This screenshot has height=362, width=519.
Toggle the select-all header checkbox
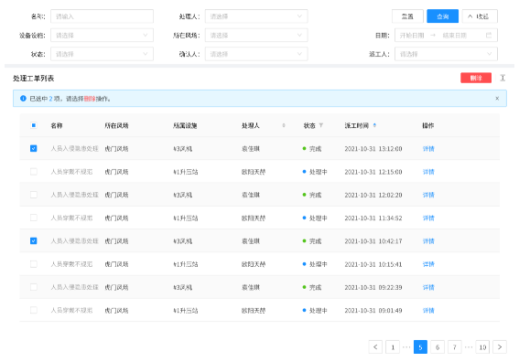click(34, 125)
